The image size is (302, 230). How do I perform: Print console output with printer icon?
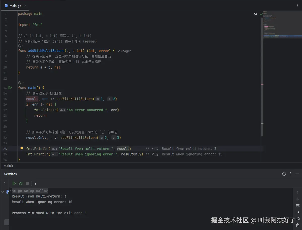pyautogui.click(x=297, y=219)
